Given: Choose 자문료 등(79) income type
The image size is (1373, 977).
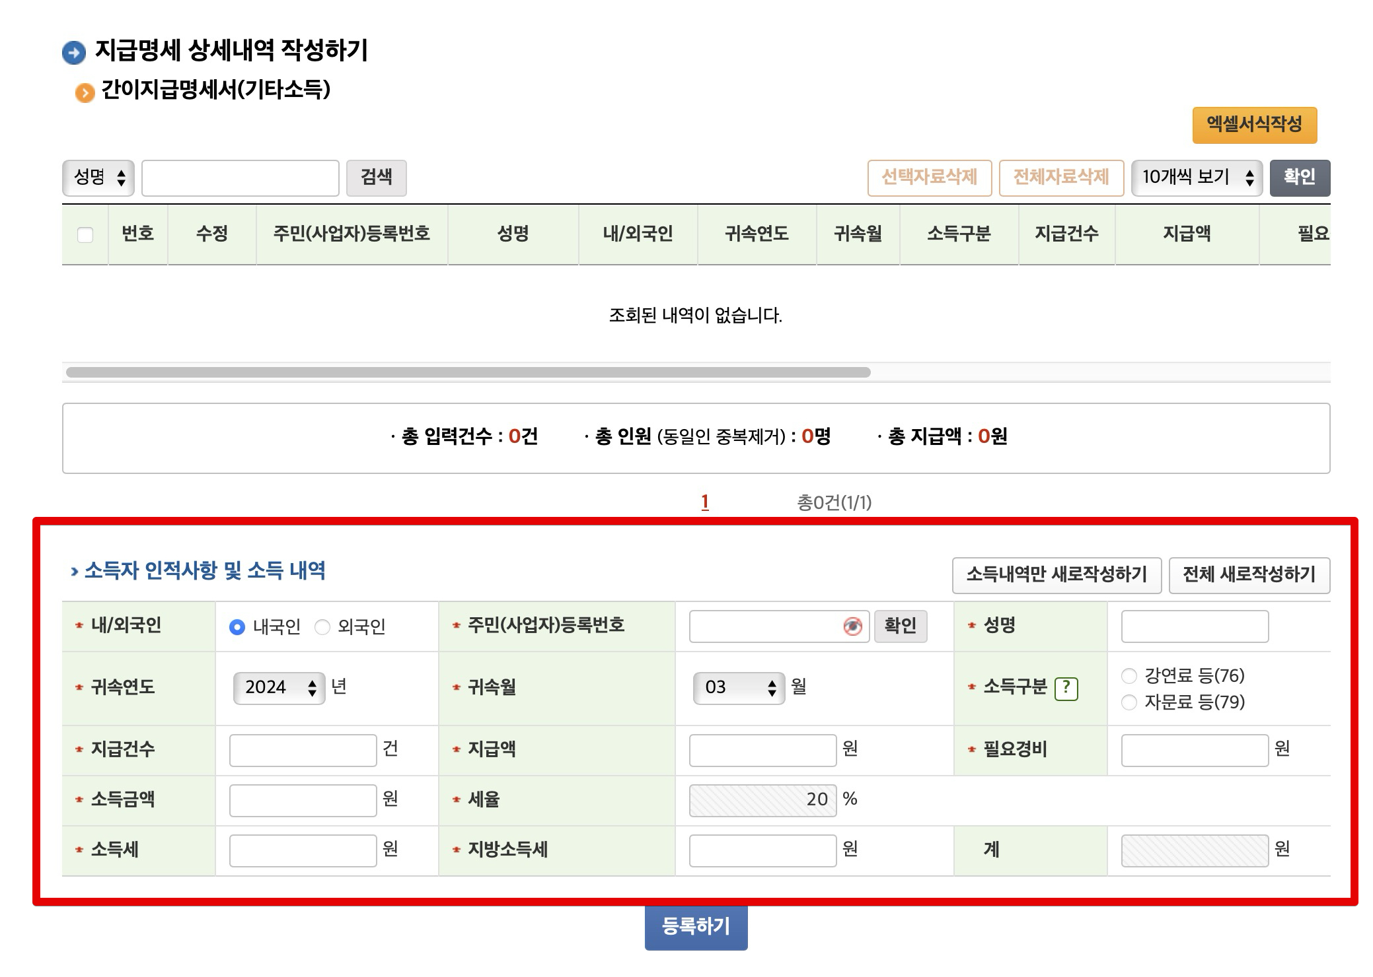Looking at the screenshot, I should click(x=1129, y=702).
